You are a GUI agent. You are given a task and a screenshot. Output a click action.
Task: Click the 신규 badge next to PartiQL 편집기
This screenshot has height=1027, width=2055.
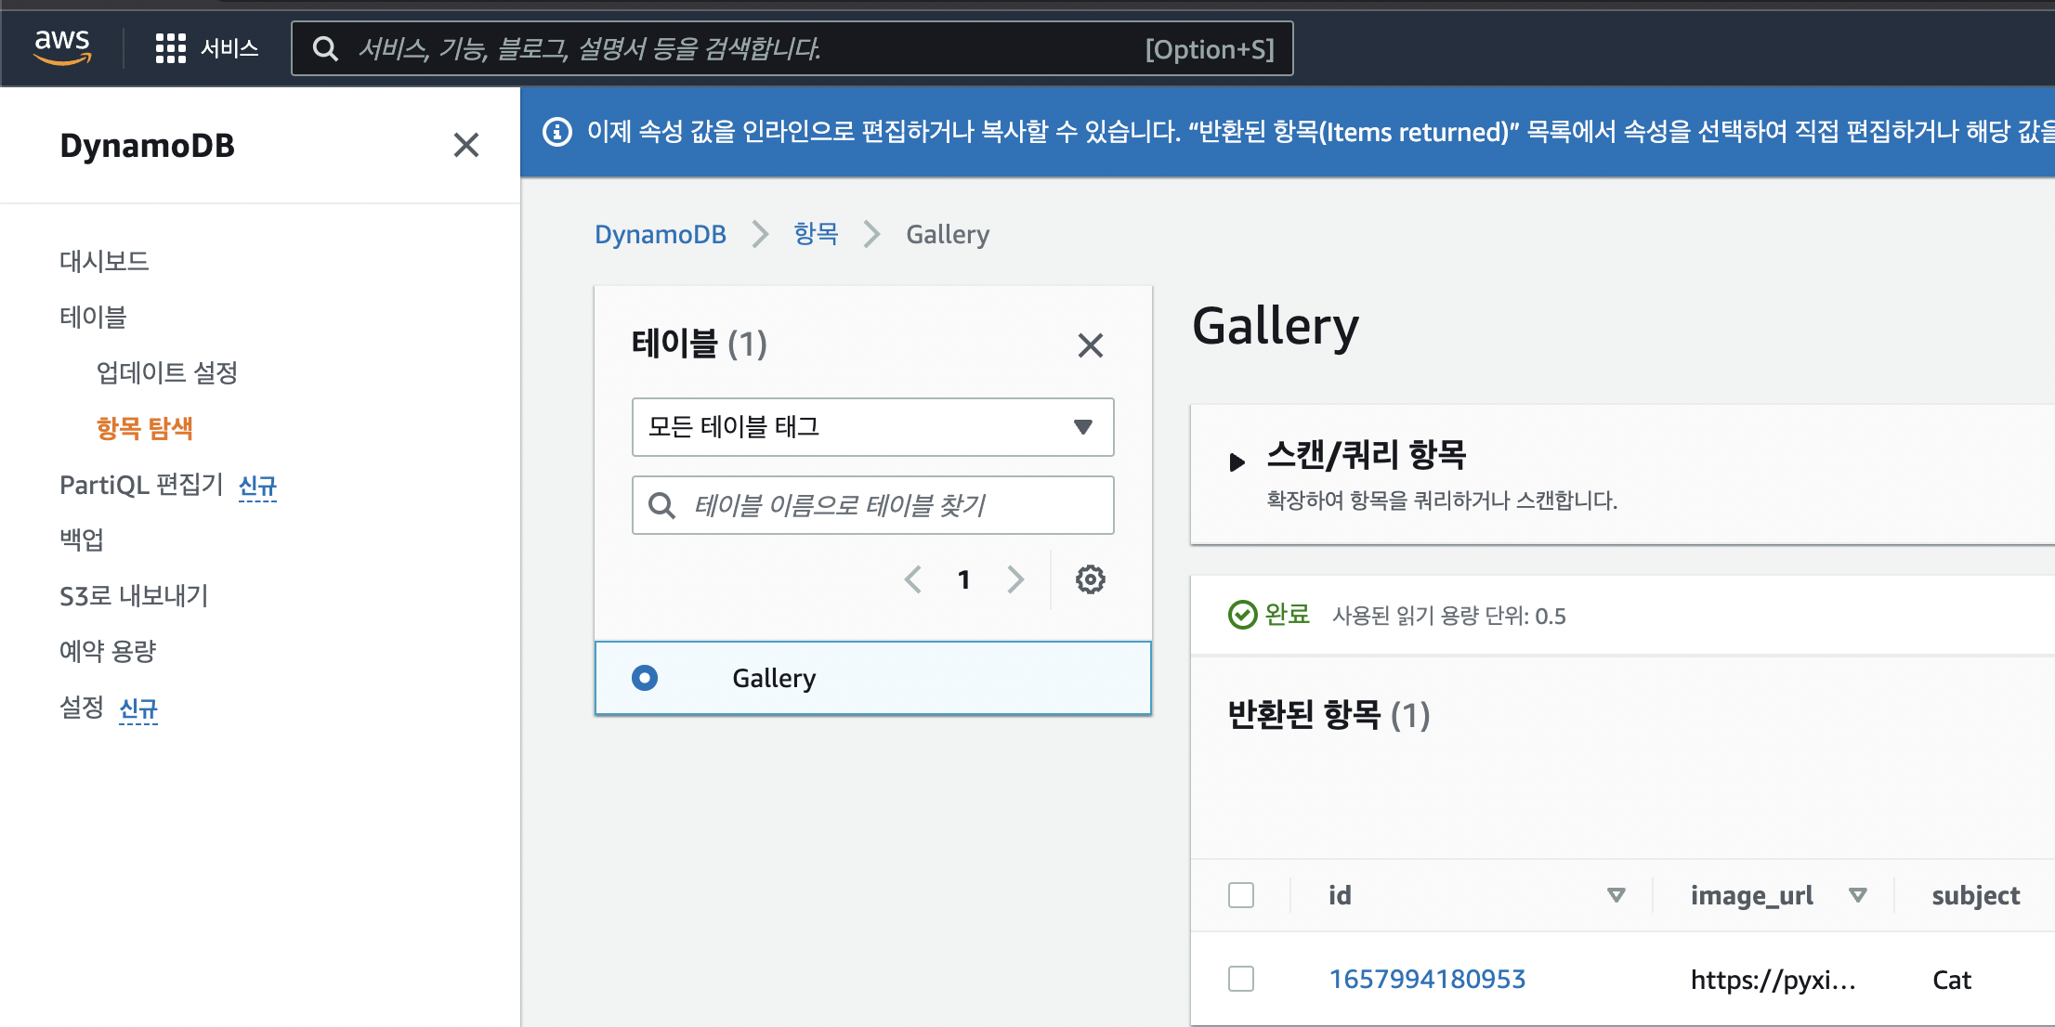coord(257,486)
